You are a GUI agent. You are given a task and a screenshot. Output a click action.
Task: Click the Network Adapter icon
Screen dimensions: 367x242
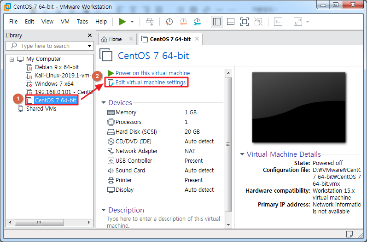[x=111, y=151]
